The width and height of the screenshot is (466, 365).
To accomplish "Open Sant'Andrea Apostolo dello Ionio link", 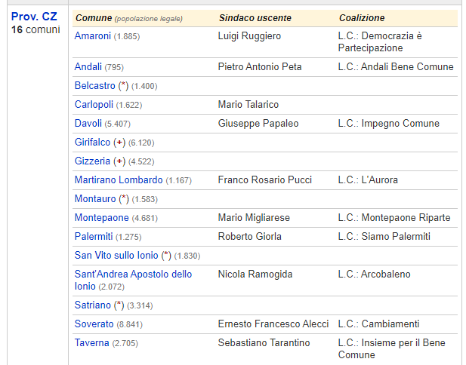I will tap(133, 280).
